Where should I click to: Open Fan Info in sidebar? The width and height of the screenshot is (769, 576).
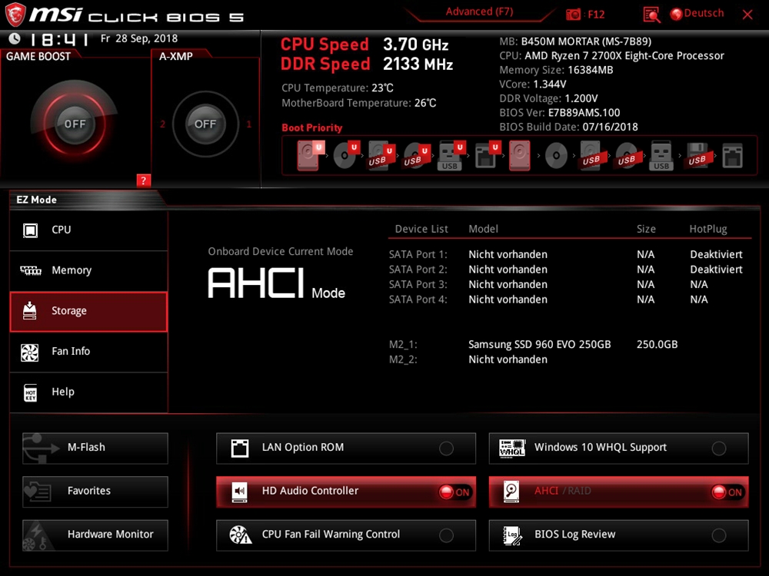coord(88,352)
